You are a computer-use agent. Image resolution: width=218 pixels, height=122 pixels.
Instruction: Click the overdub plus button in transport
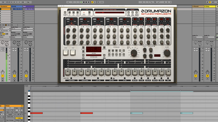point(88,2)
